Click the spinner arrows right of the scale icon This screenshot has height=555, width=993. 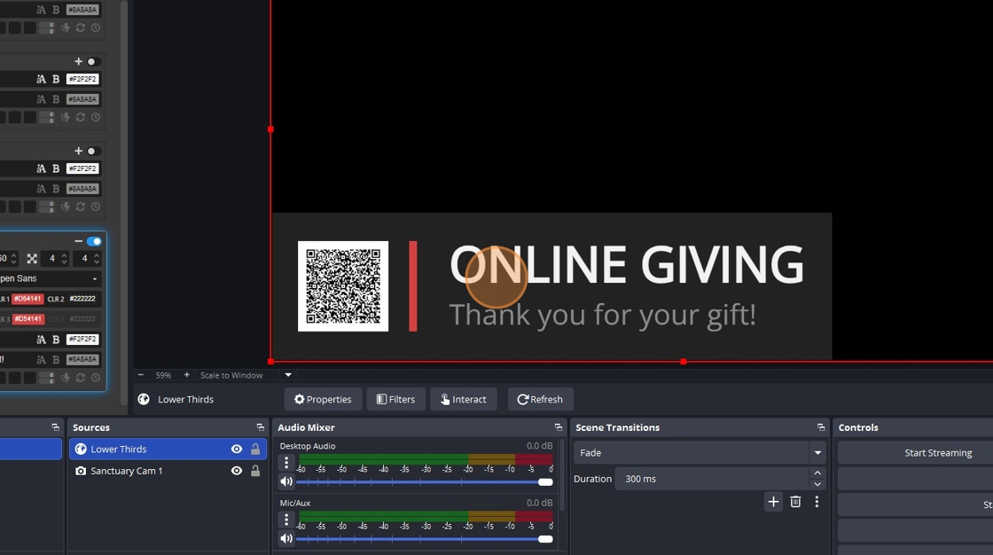[x=64, y=259]
